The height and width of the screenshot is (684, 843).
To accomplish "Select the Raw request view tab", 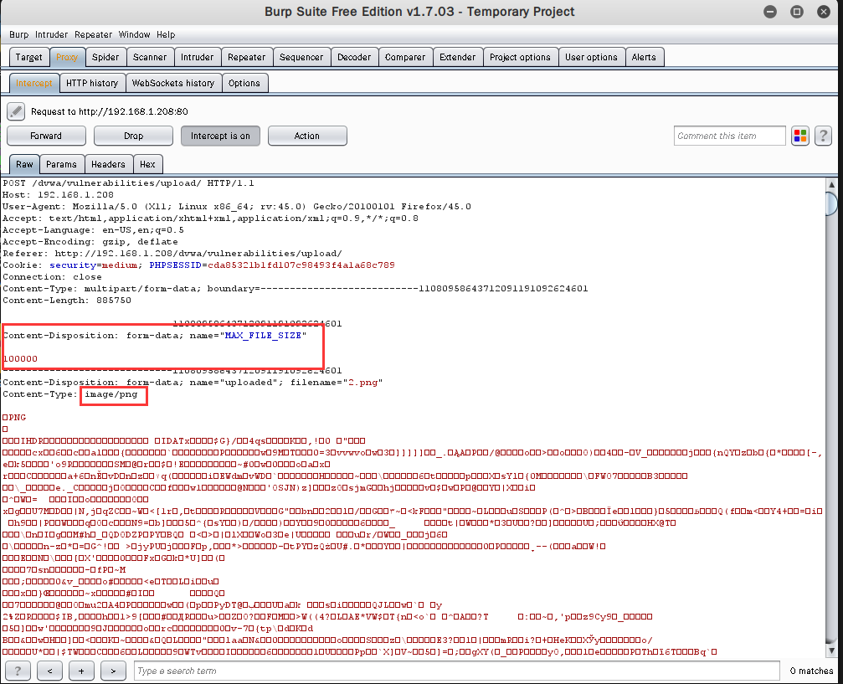I will point(24,164).
